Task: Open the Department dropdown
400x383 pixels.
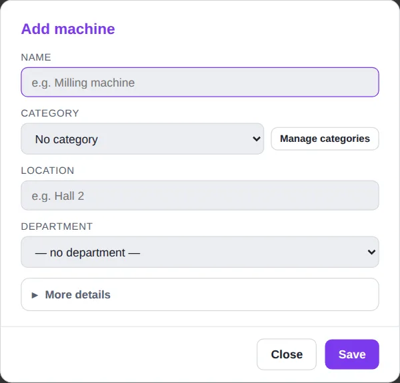Action: click(x=200, y=252)
